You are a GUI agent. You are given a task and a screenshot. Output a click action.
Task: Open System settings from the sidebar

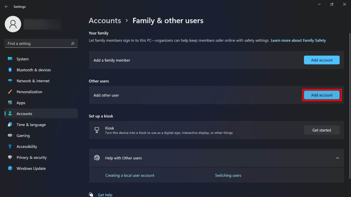pyautogui.click(x=22, y=59)
